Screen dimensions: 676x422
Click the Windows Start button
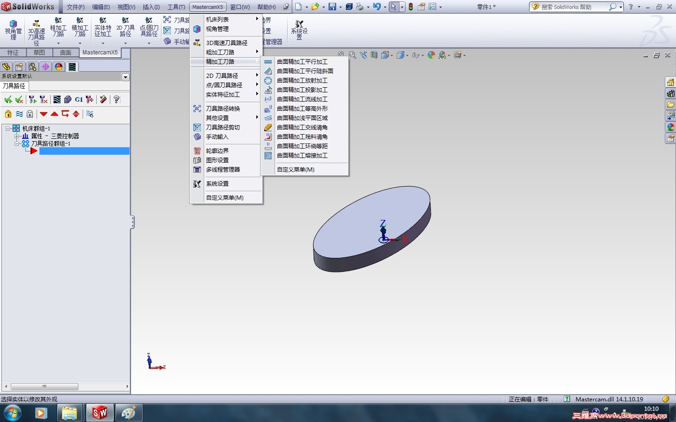point(13,413)
